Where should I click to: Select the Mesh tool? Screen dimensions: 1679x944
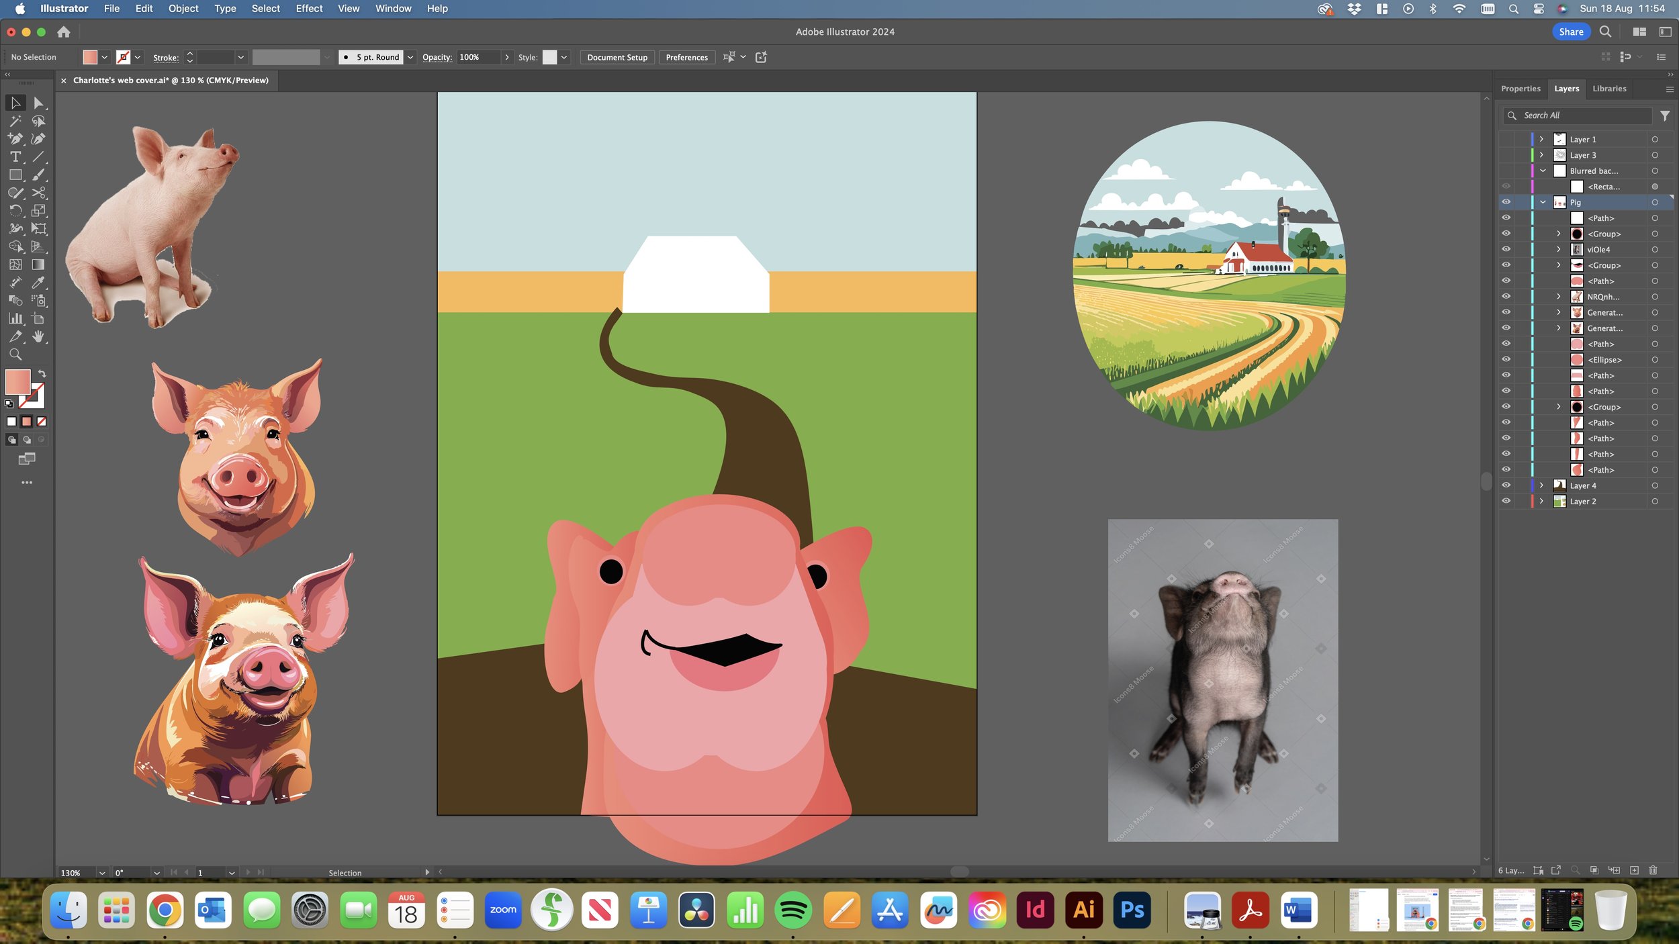(x=15, y=265)
